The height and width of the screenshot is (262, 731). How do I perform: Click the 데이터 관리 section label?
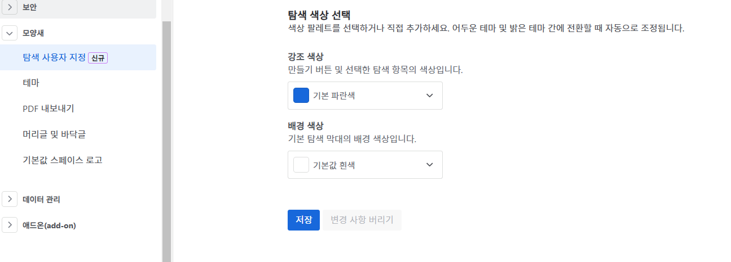(41, 199)
